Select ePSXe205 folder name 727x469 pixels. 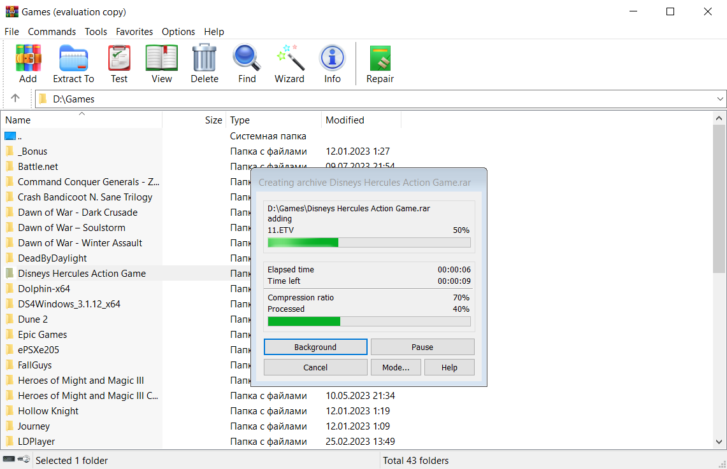38,350
